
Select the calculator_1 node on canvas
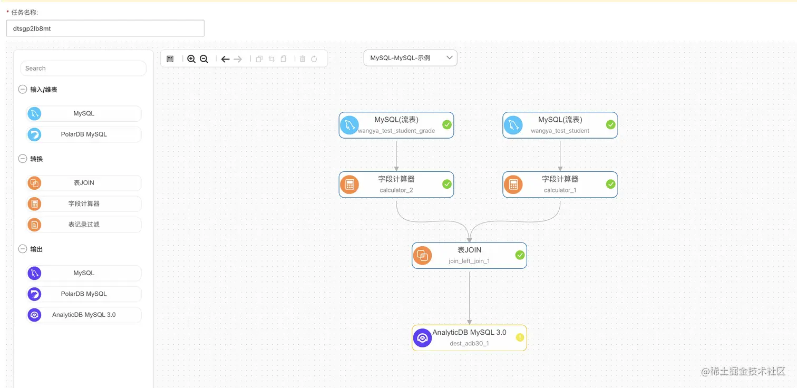point(560,185)
